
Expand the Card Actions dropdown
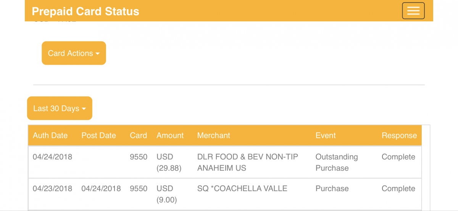pos(74,53)
